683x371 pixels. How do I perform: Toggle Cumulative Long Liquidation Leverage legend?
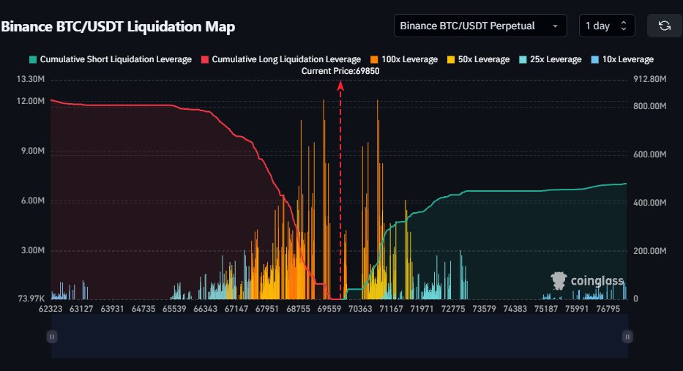click(281, 60)
